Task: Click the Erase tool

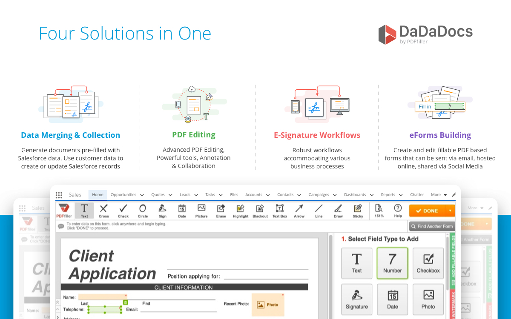Action: pos(221,211)
